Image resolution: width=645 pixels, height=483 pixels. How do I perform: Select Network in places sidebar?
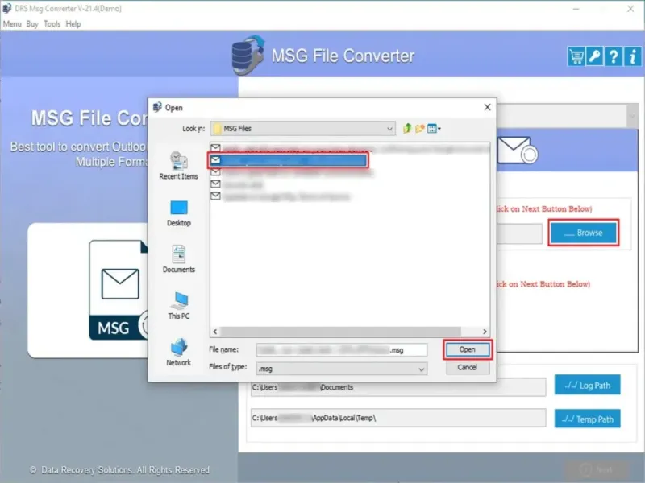pos(178,353)
